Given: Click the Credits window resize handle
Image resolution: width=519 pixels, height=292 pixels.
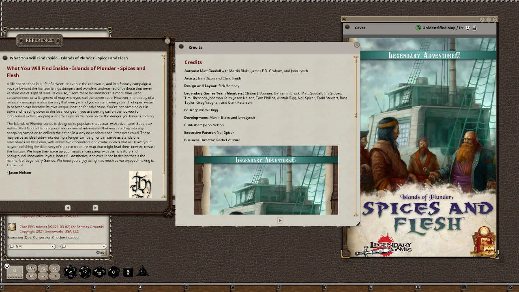Looking at the screenshot, I should point(358,224).
